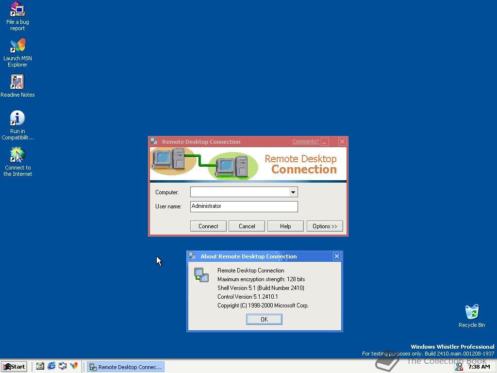Click OK in the About dialog
Screen dimensions: 497x373
[264, 320]
